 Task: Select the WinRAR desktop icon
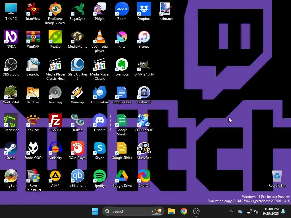pyautogui.click(x=33, y=39)
